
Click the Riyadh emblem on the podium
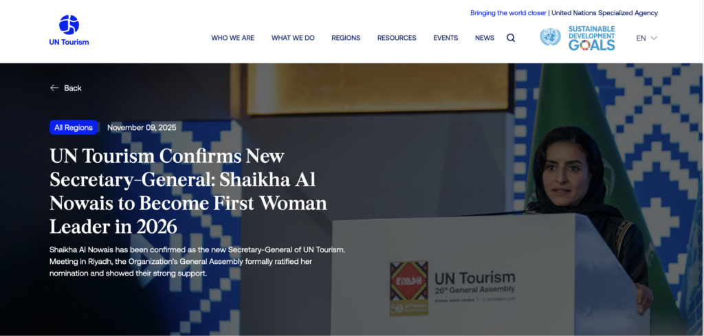pyautogui.click(x=409, y=289)
